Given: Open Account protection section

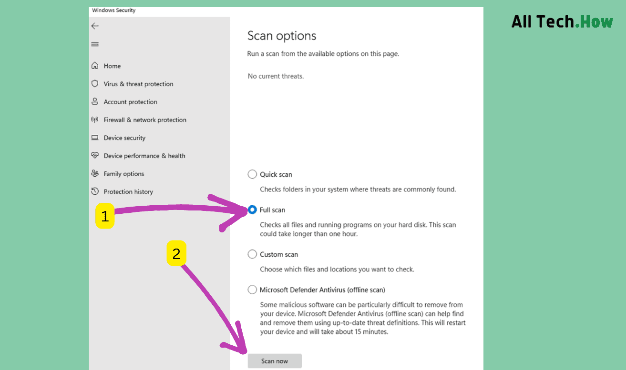Looking at the screenshot, I should click(130, 102).
